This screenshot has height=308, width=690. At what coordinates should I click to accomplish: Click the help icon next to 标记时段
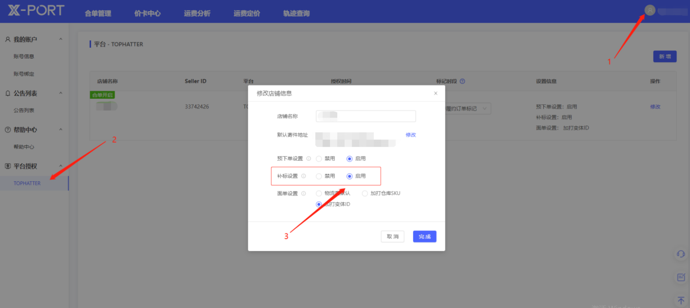[x=462, y=81]
